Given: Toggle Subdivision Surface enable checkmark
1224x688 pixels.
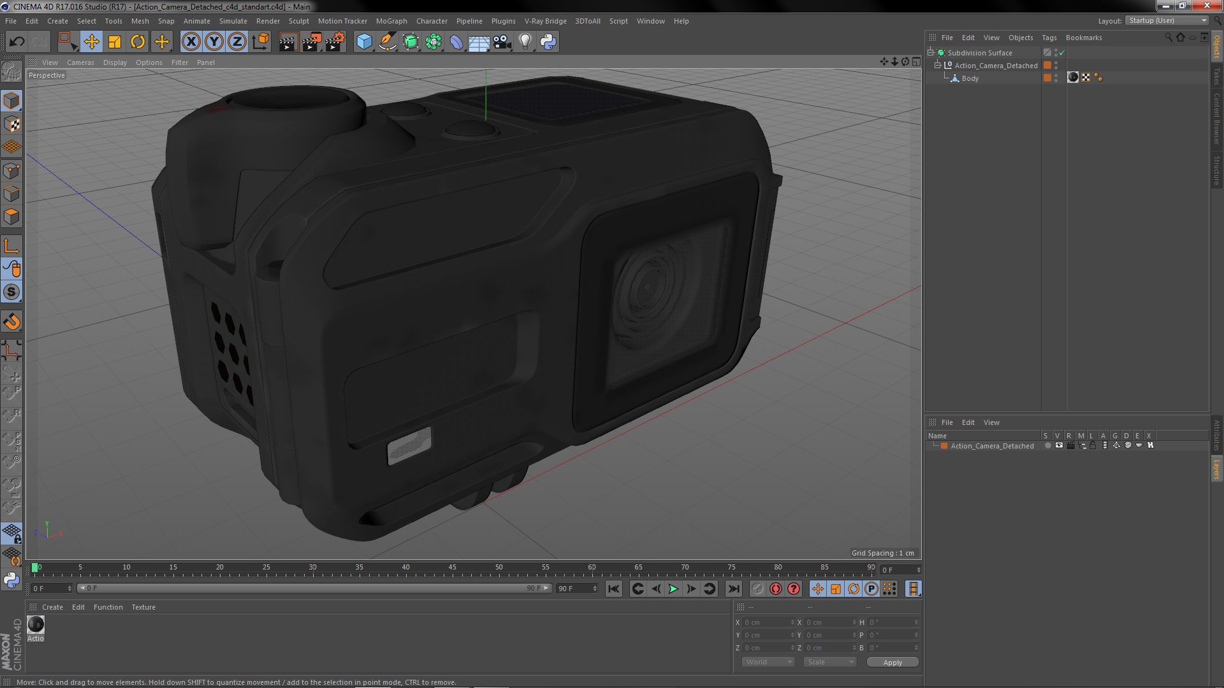Looking at the screenshot, I should pyautogui.click(x=1062, y=53).
